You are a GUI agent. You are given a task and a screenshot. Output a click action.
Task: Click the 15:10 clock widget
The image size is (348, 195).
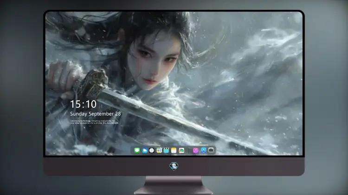[83, 104]
